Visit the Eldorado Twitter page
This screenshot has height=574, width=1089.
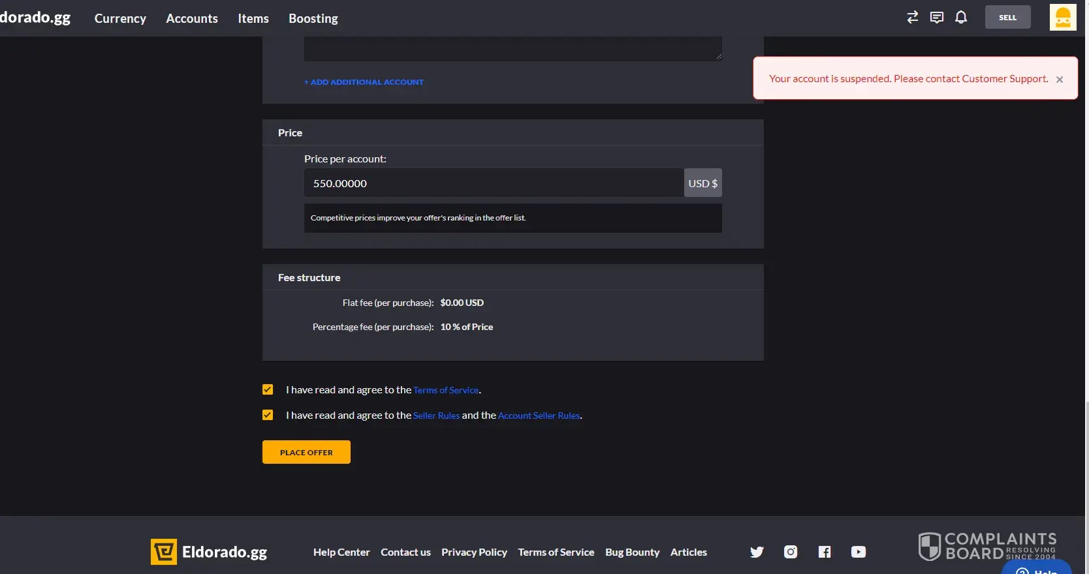tap(757, 552)
